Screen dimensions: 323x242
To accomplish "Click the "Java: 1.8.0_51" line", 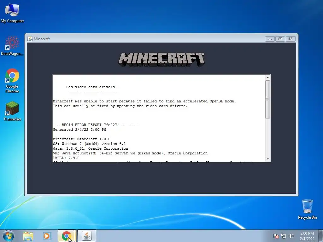I will [91, 149].
